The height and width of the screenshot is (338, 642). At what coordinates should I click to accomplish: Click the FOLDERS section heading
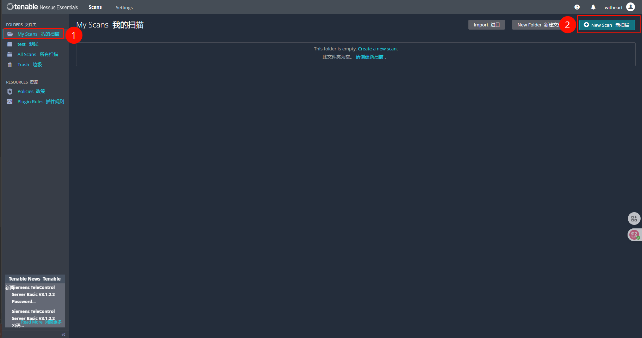coord(21,25)
